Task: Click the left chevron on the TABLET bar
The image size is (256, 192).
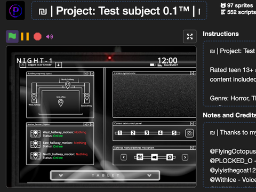Action: (x=61, y=175)
